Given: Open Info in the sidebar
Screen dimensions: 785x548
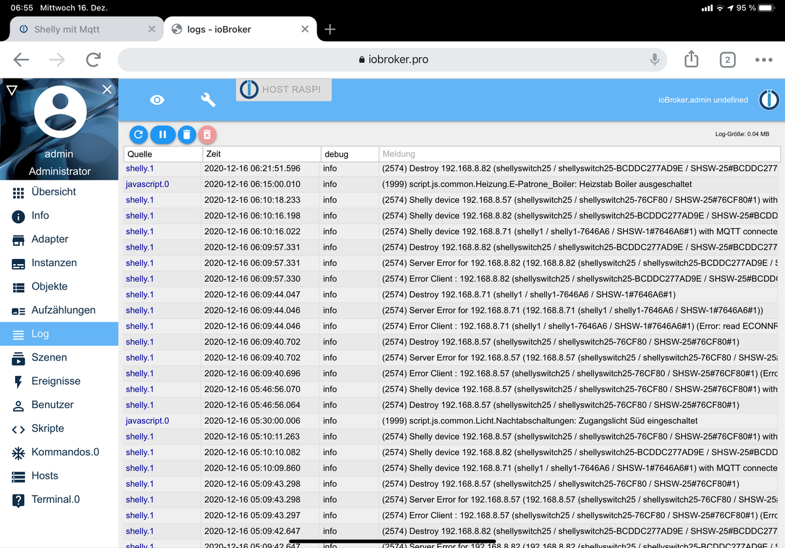Looking at the screenshot, I should 59,215.
